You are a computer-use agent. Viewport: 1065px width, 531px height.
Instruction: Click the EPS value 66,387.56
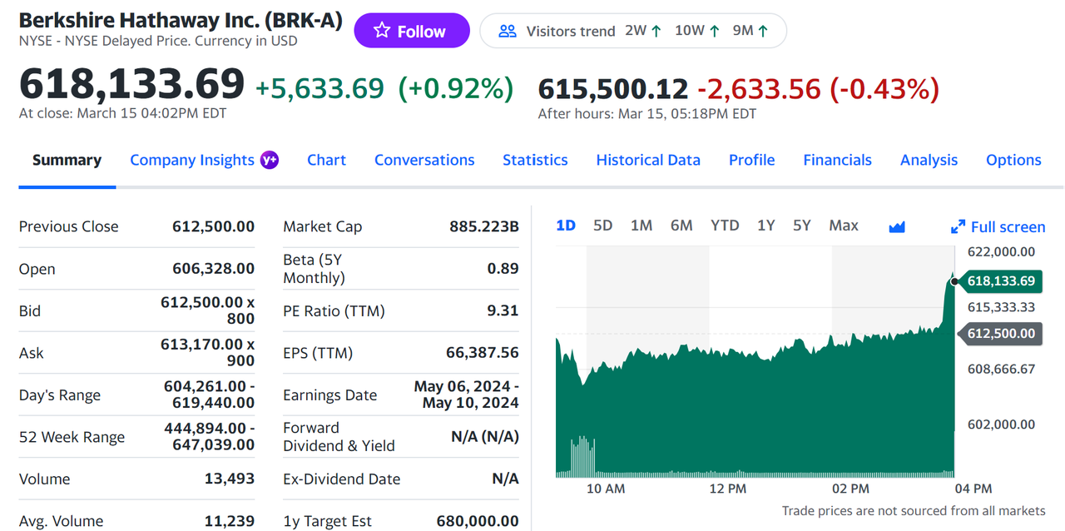[x=483, y=352]
